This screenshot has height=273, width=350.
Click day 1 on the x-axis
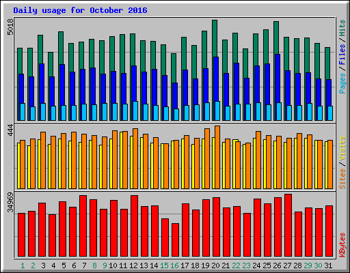pos(23,265)
